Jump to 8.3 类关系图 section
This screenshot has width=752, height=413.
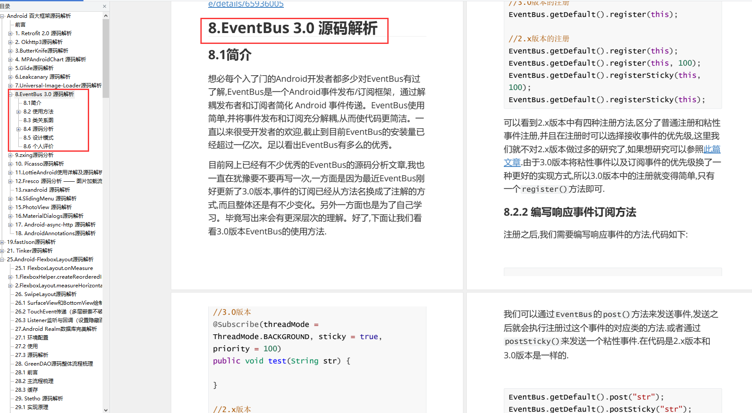(39, 120)
